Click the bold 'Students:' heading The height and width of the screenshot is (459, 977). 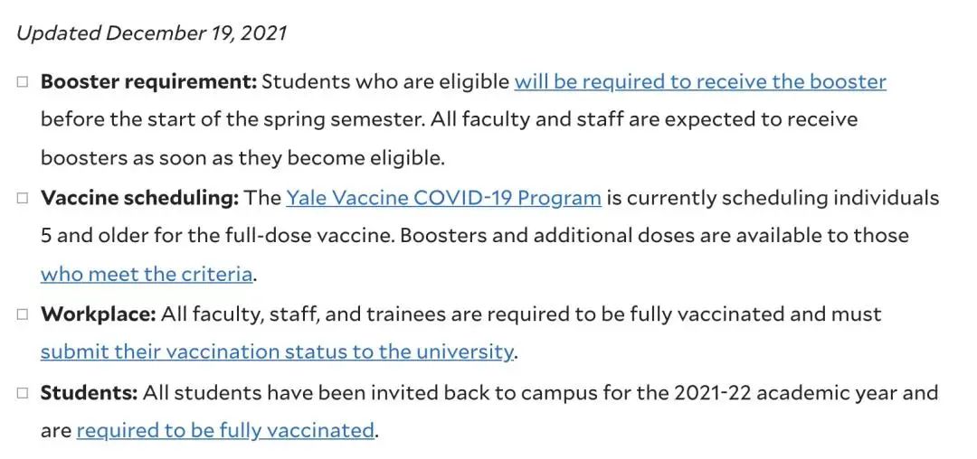pyautogui.click(x=89, y=392)
